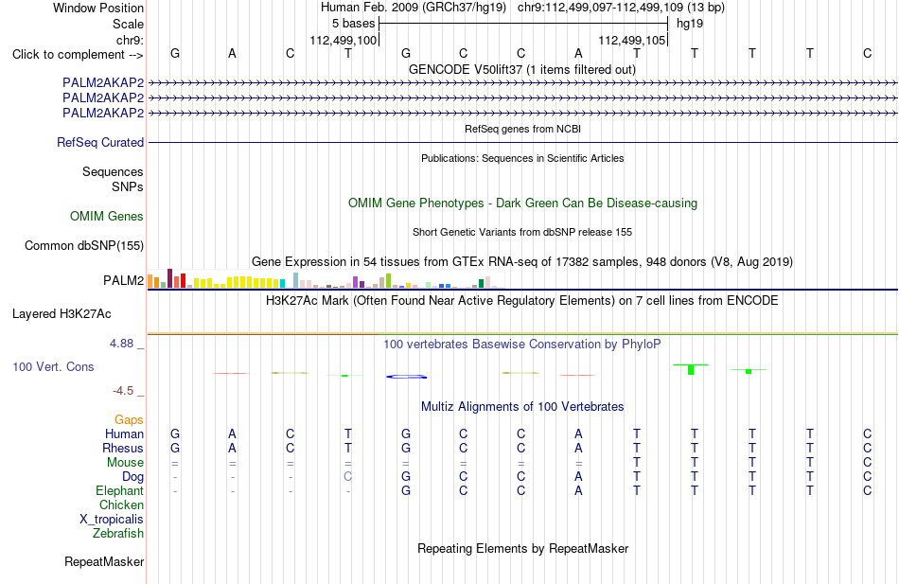Select the 'Elephant' species label
The height and width of the screenshot is (584, 899).
pos(119,490)
